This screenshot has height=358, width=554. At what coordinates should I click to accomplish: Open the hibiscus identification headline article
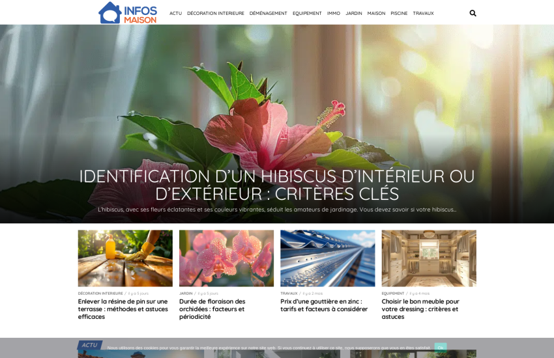pos(277,185)
